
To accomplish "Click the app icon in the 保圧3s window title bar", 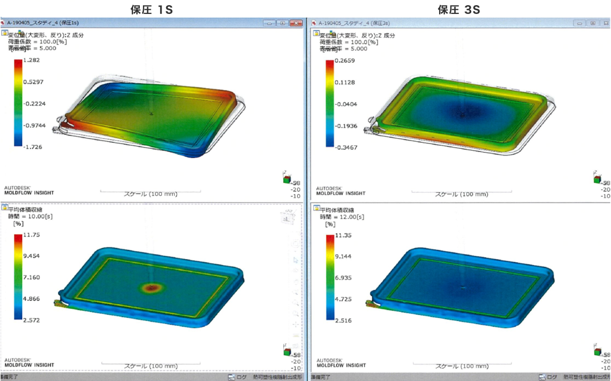I will [313, 23].
